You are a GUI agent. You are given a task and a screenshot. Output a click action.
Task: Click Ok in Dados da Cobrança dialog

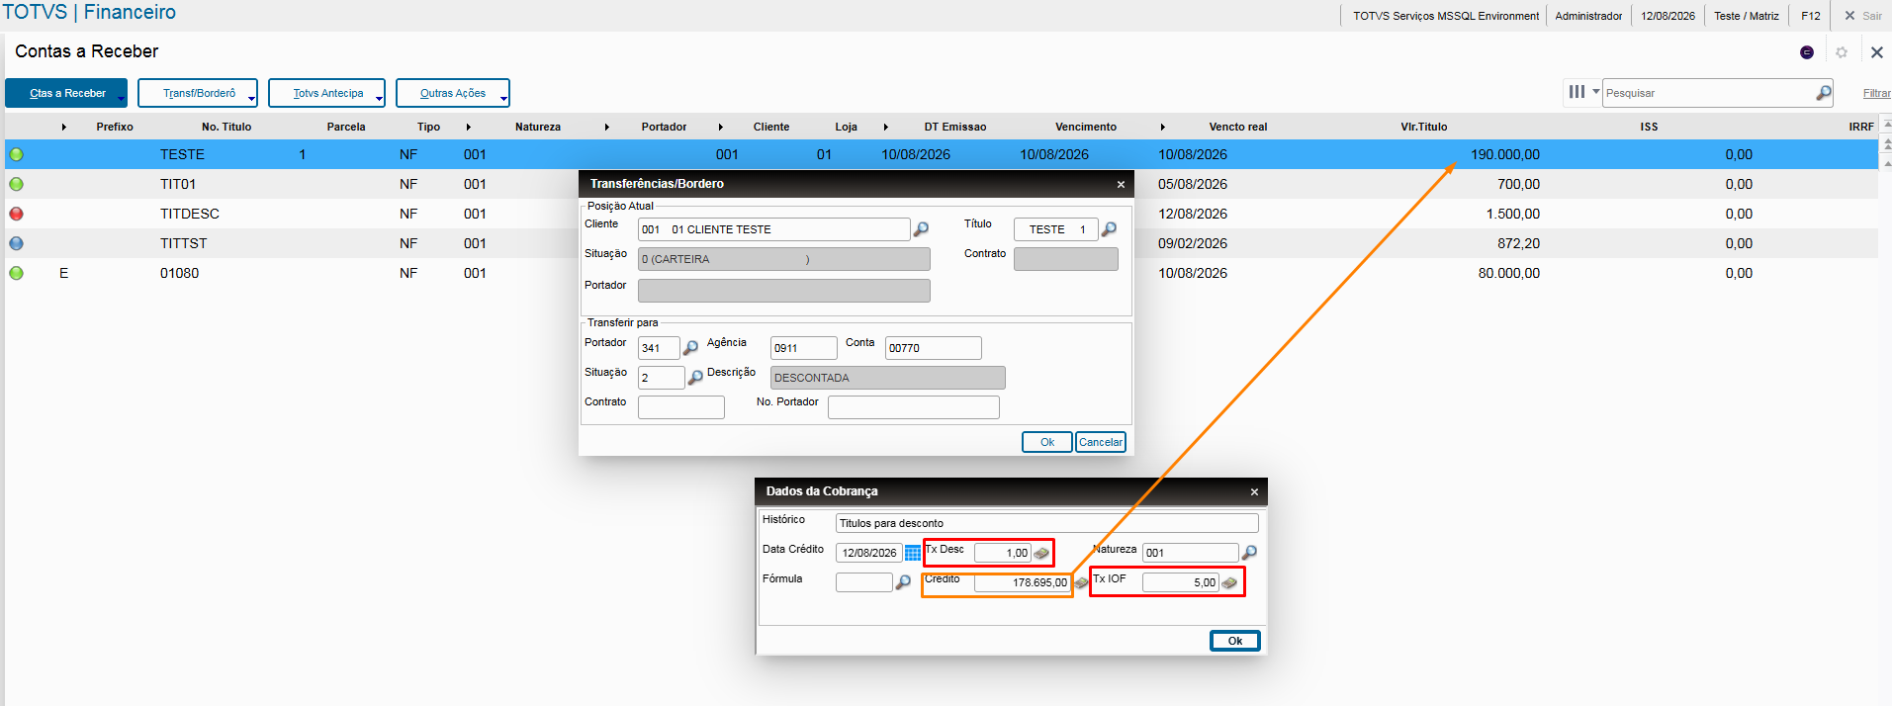click(x=1235, y=641)
